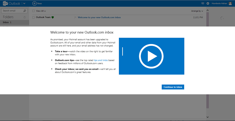Viewport: 235px width, 121px height.
Task: Click the Outlook logo icon
Action: point(5,4)
